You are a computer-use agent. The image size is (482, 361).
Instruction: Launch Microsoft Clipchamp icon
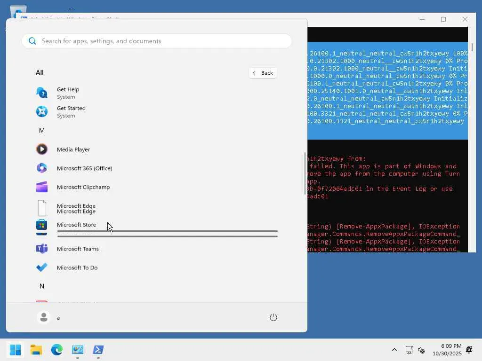click(x=42, y=187)
